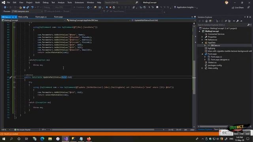Expand the Properties node arrow
This screenshot has height=142, width=253.
[202, 37]
